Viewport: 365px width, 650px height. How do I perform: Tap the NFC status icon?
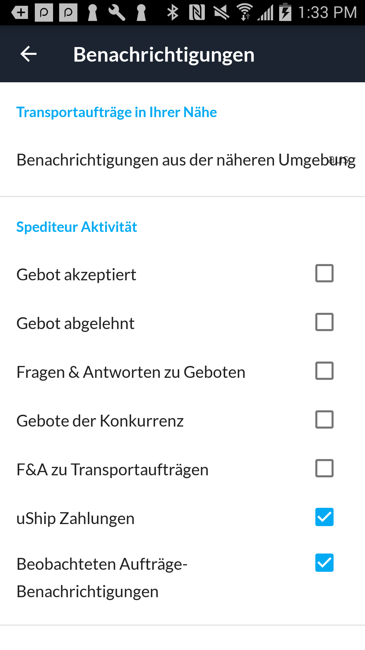[x=197, y=13]
